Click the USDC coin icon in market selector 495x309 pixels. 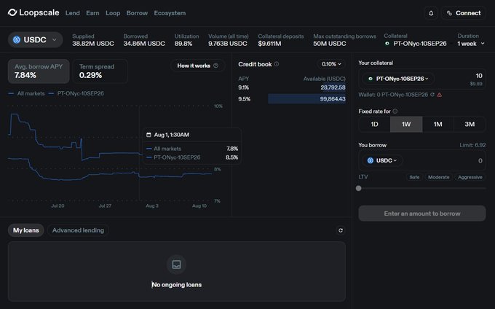[17, 40]
